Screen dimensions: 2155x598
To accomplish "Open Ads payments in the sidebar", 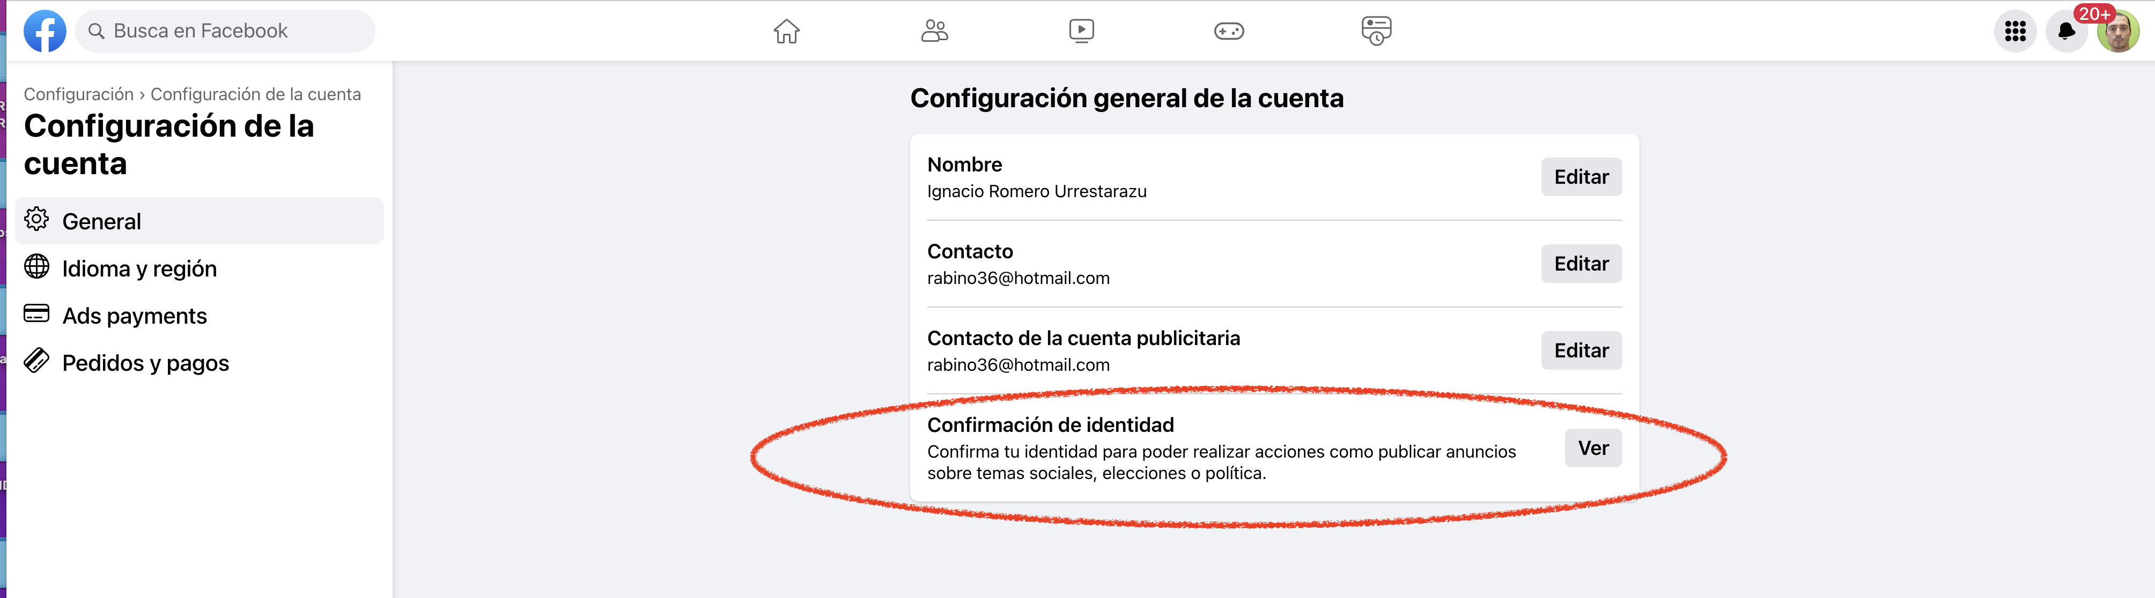I will pos(199,315).
